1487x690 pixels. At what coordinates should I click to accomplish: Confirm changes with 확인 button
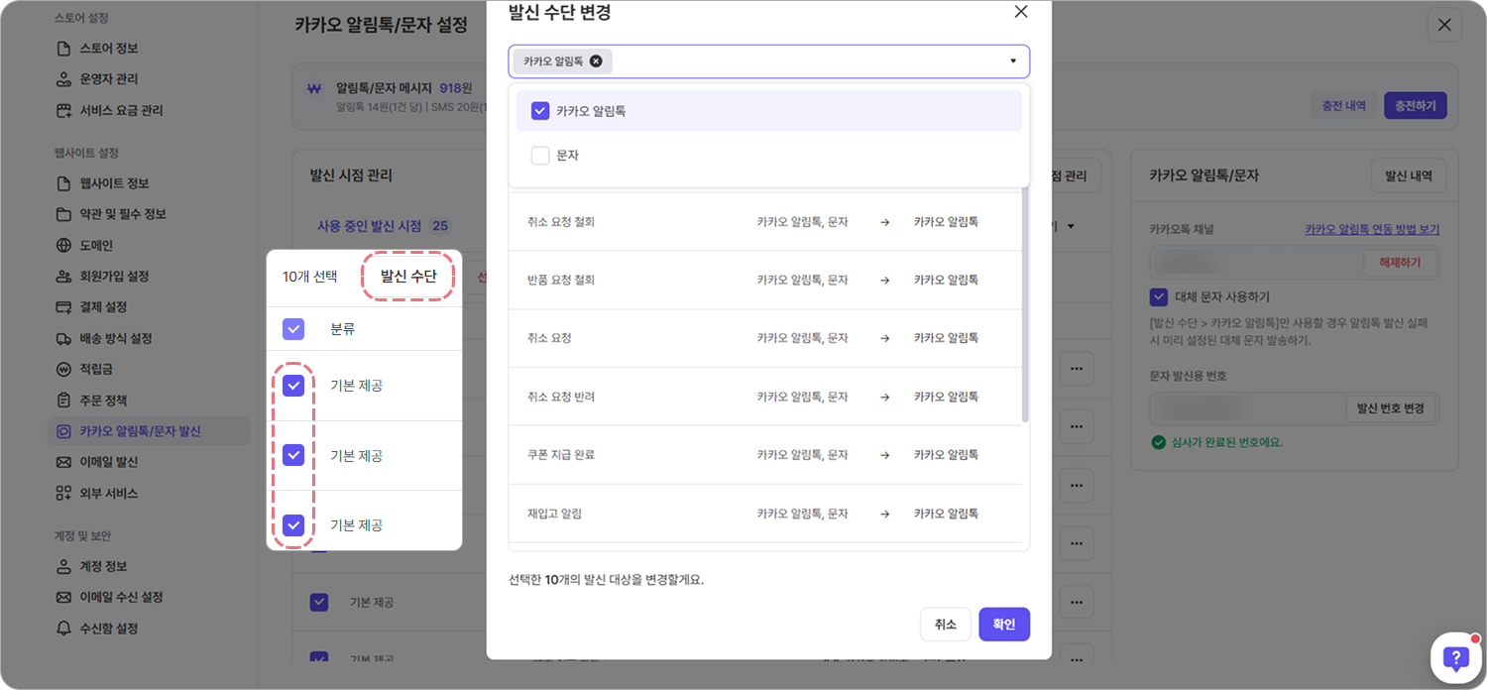coord(1004,625)
